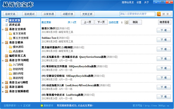Collapse the 易语言学习例程 tree node
174x109 pixels.
click(3, 60)
